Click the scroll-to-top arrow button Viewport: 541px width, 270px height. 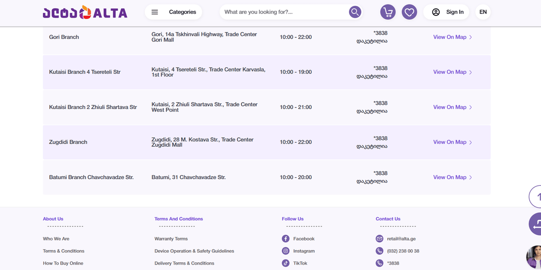click(x=535, y=197)
